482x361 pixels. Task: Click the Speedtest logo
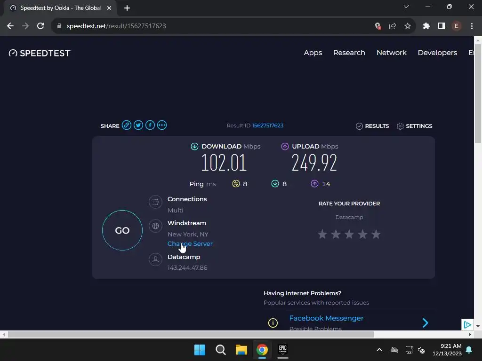click(x=40, y=53)
